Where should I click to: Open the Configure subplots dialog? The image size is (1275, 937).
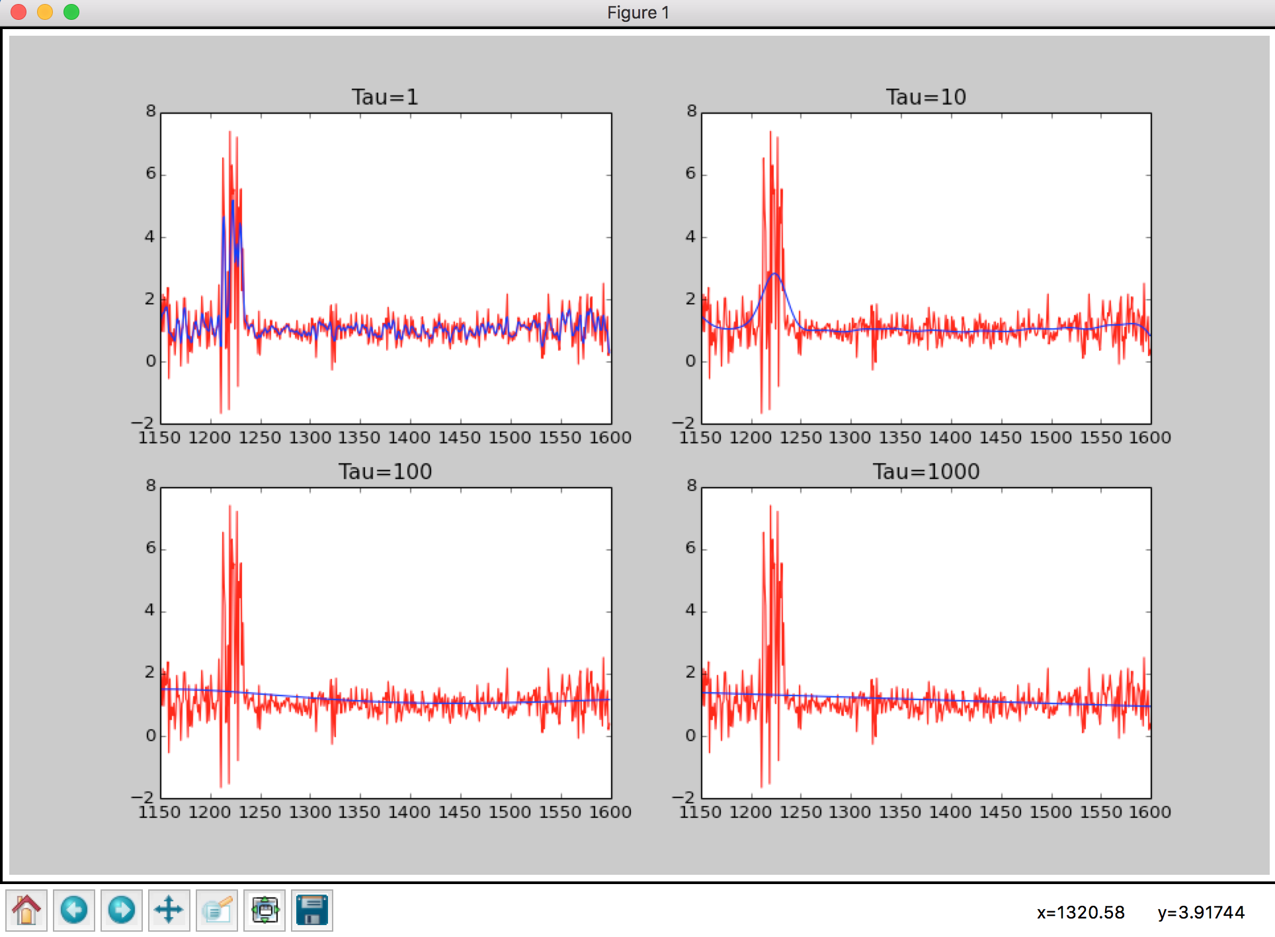[265, 911]
